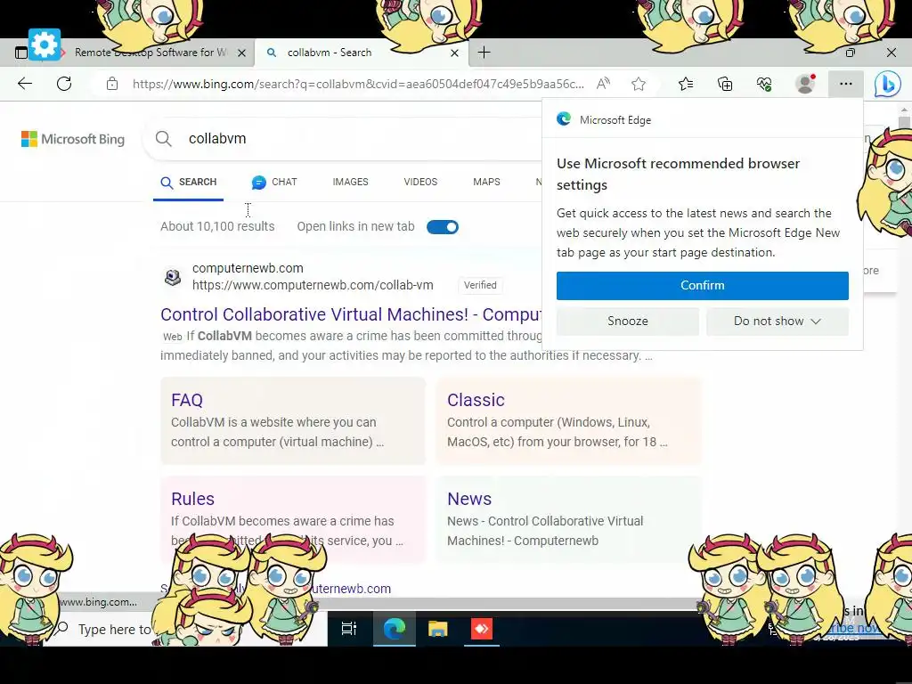Open Control Collaborative Virtual Machines result

(351, 314)
